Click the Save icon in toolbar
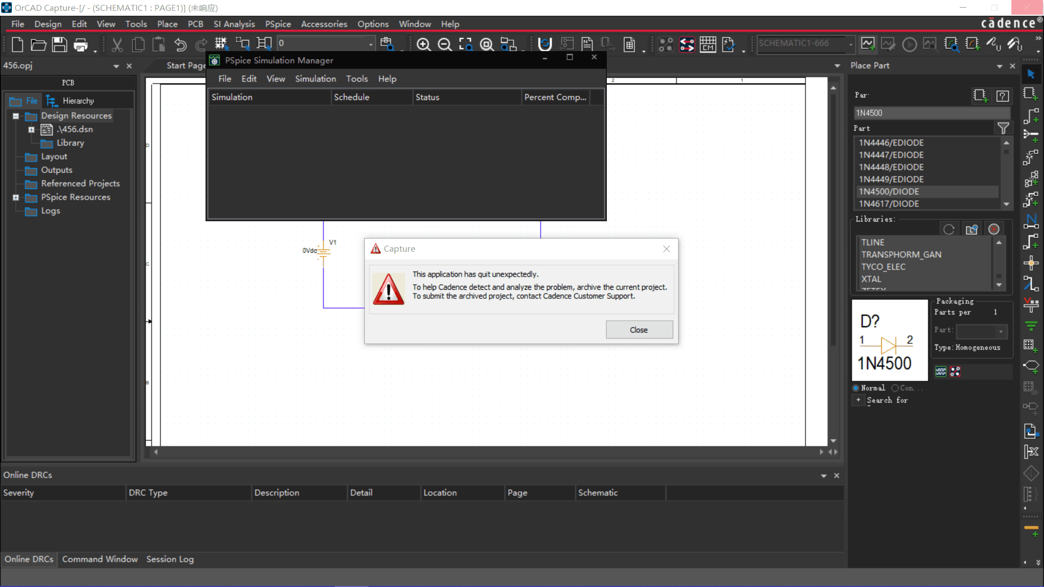1044x587 pixels. (59, 45)
